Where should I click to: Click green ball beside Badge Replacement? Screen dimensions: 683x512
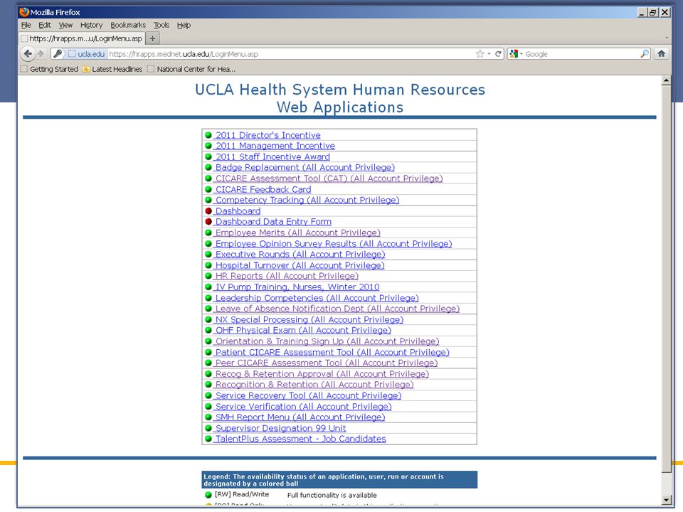(208, 168)
